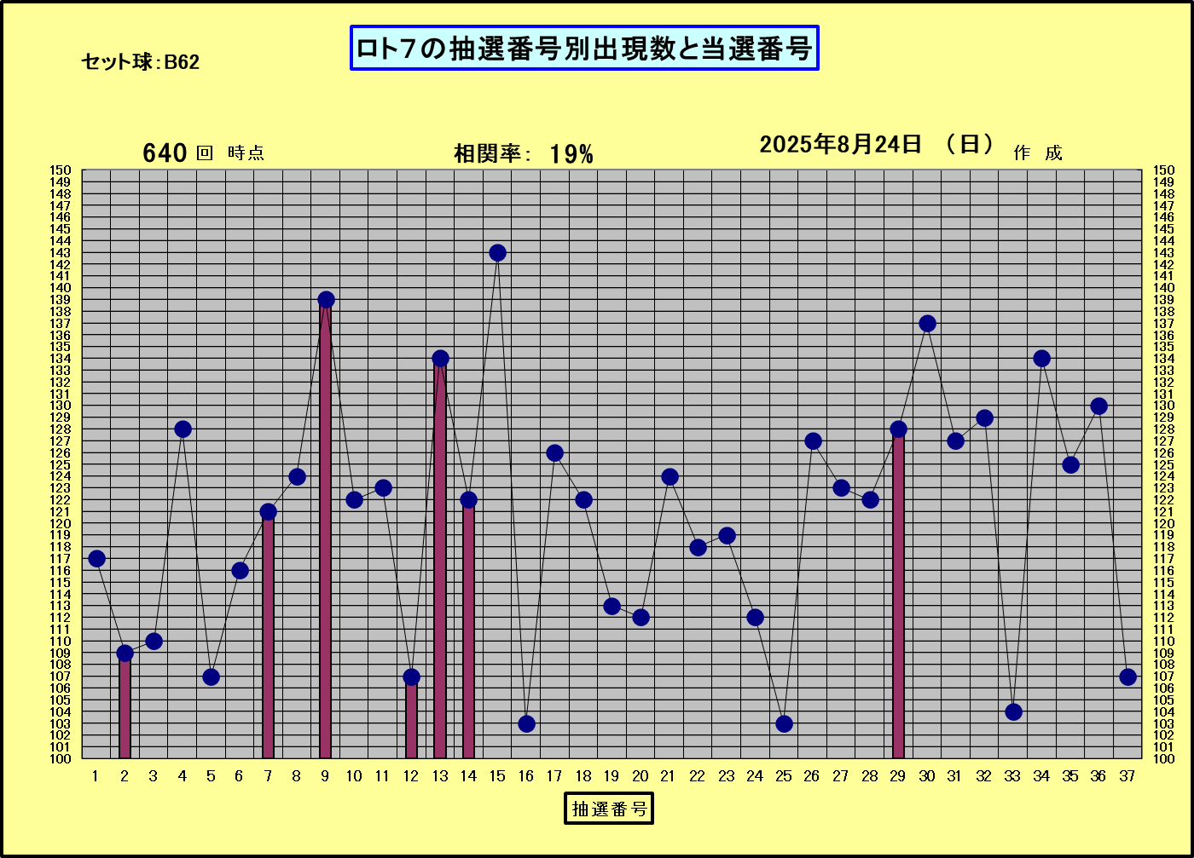
Task: Select the red bar for number 29
Action: point(898,596)
